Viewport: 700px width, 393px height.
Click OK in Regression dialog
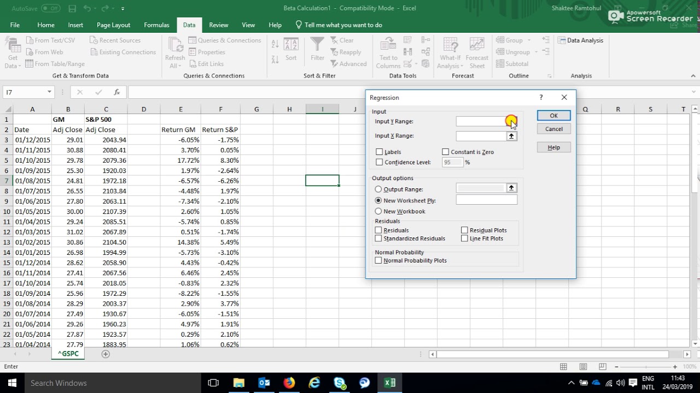553,116
